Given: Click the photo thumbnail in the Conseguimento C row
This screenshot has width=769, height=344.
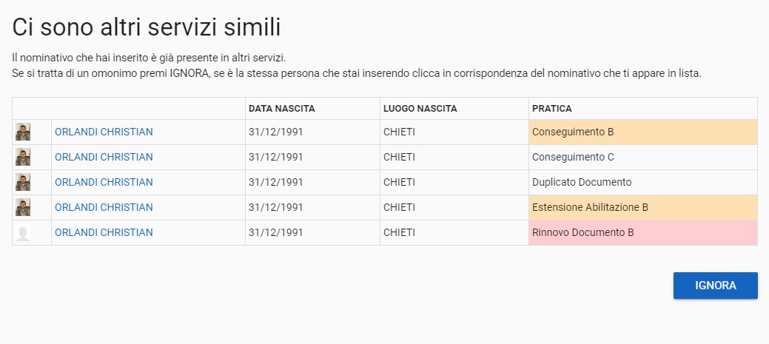Looking at the screenshot, I should (x=23, y=158).
